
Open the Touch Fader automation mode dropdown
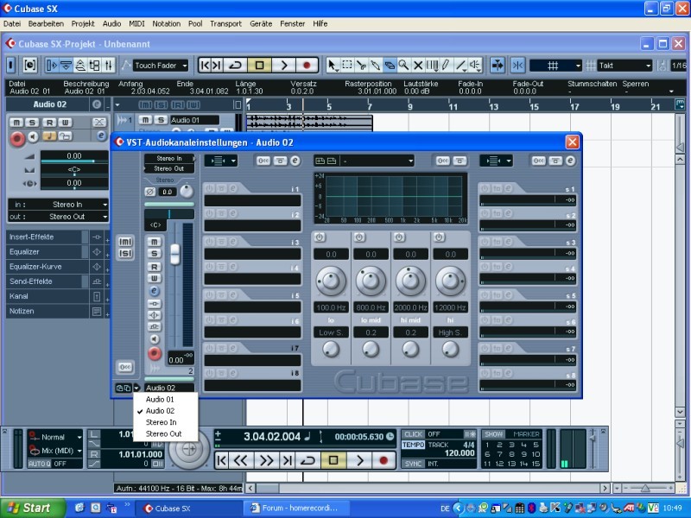point(161,66)
